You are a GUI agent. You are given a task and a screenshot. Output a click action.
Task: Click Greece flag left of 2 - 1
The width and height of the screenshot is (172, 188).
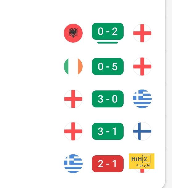coord(73,164)
